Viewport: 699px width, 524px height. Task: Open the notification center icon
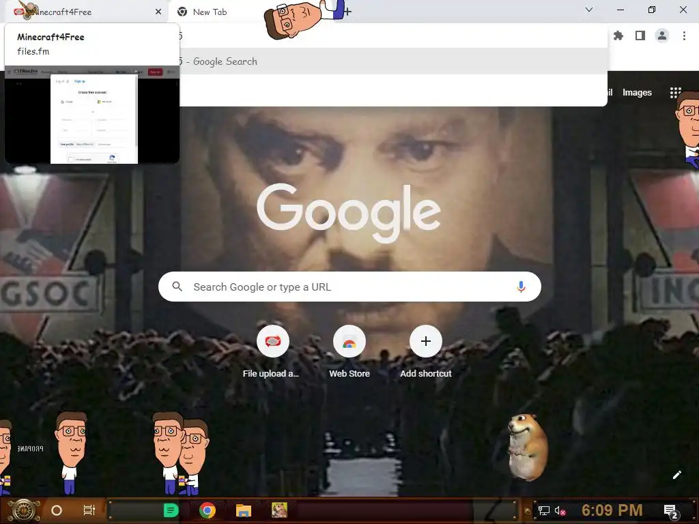click(671, 512)
